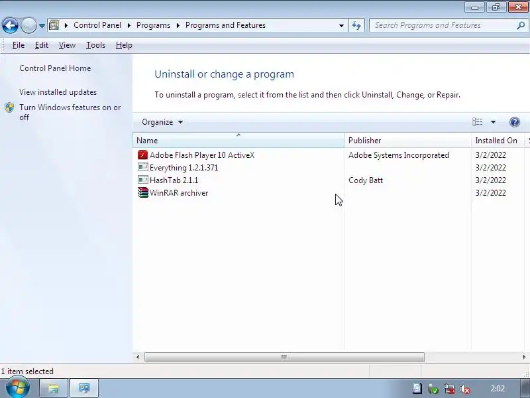Expand arrow after Programs breadcrumb
Viewport: 530px width, 398px height.
click(178, 25)
